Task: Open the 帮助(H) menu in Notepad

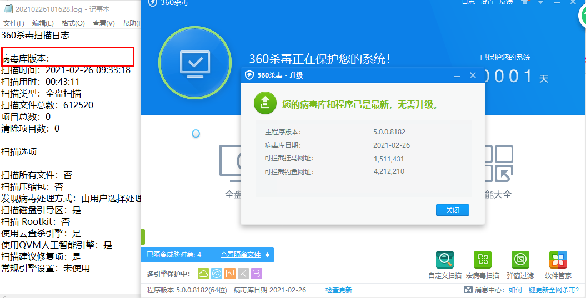Action: pyautogui.click(x=131, y=23)
